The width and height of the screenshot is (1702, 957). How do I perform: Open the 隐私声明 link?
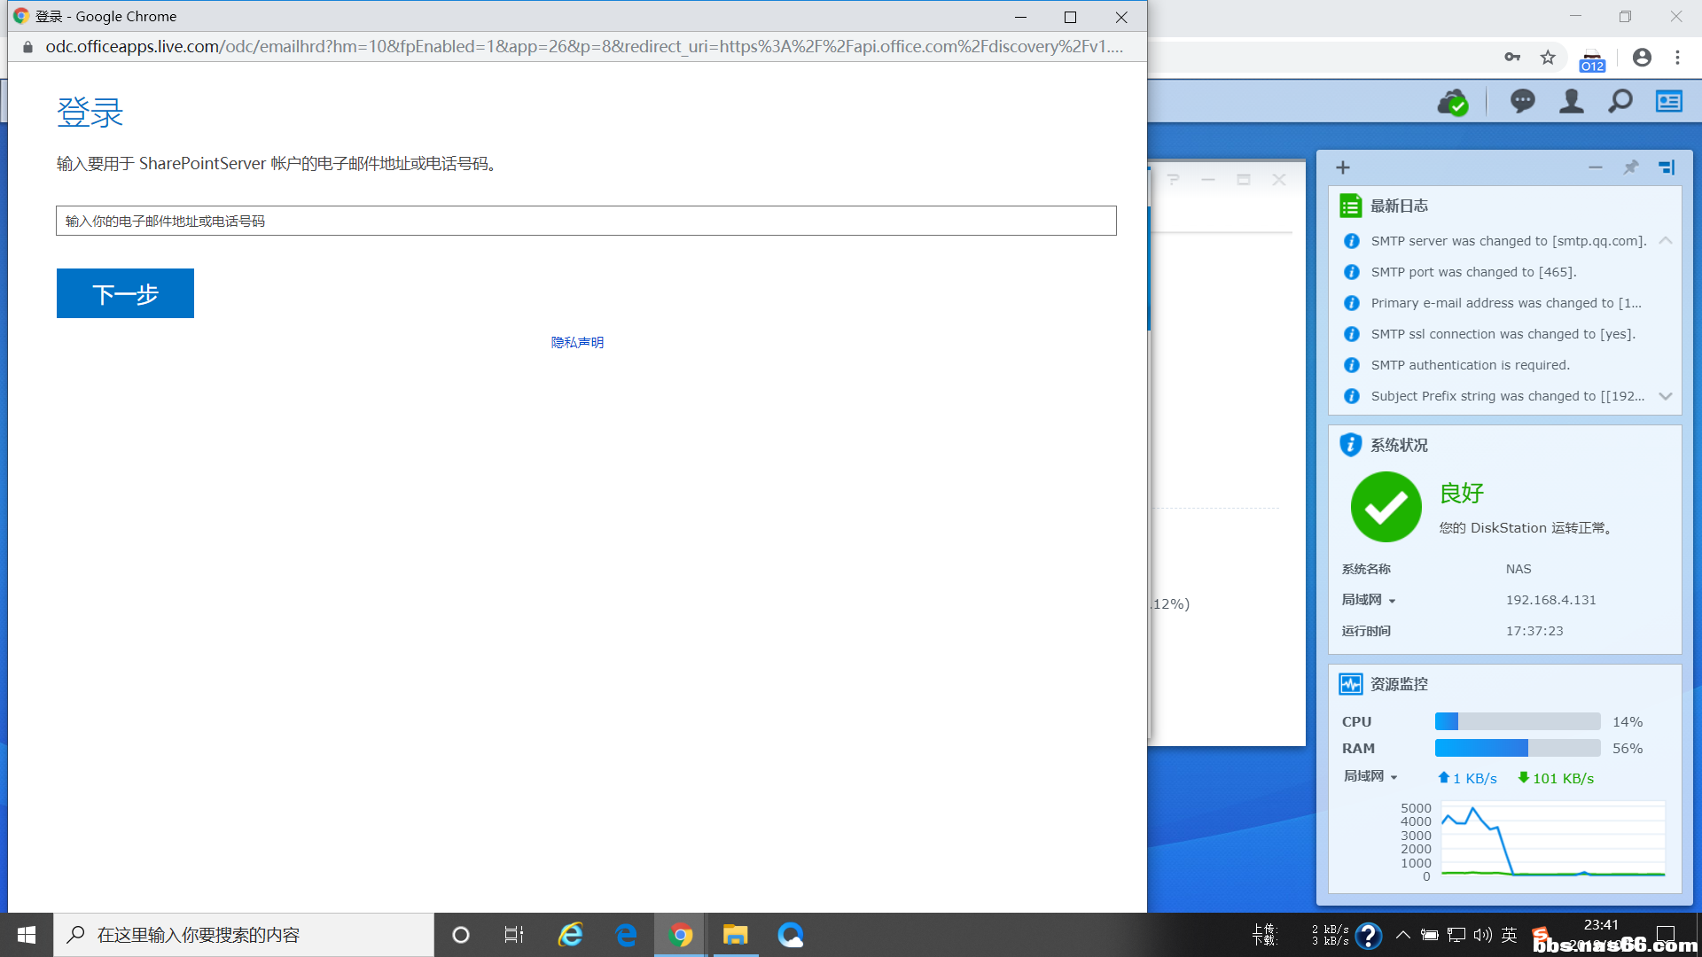(577, 342)
